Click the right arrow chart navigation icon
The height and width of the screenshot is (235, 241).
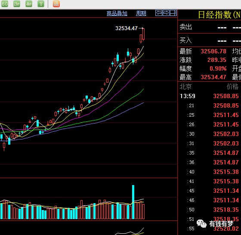click(166, 13)
